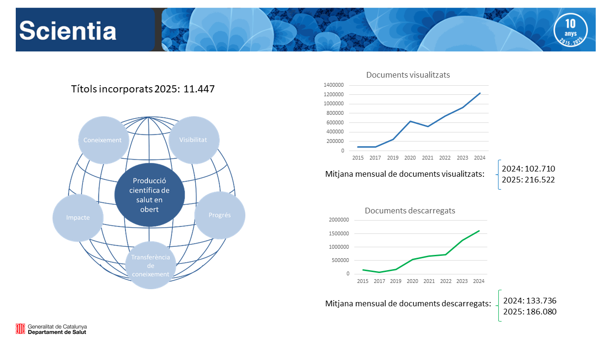
Task: Click the Títols incorporats 2025 heading
Action: pyautogui.click(x=143, y=89)
